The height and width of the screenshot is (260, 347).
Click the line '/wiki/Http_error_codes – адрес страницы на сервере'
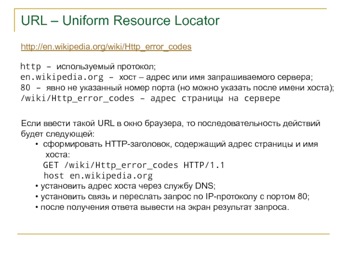tap(150, 98)
